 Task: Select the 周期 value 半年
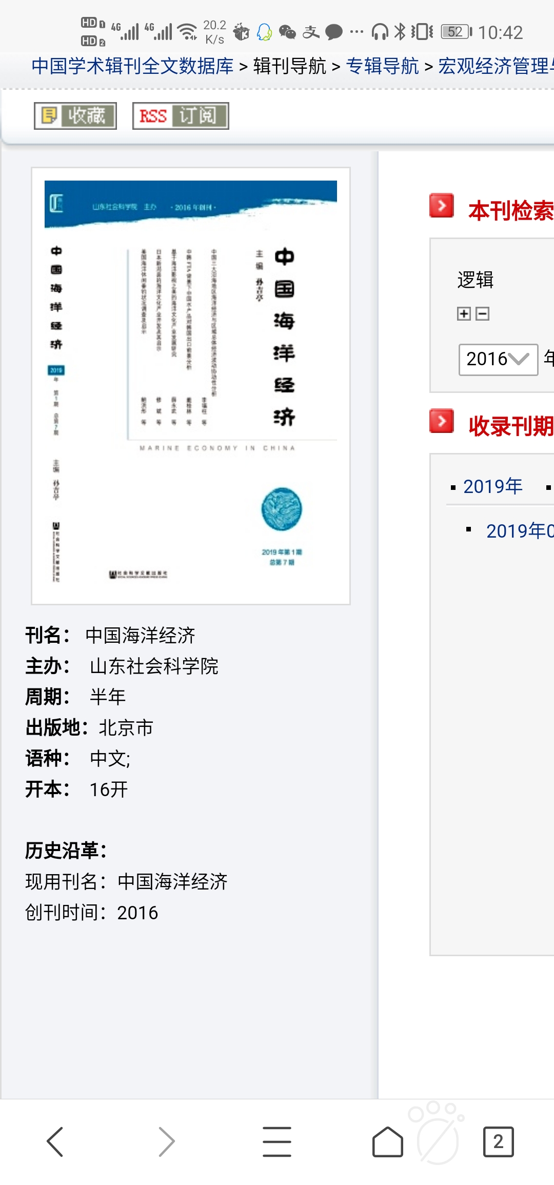point(108,697)
